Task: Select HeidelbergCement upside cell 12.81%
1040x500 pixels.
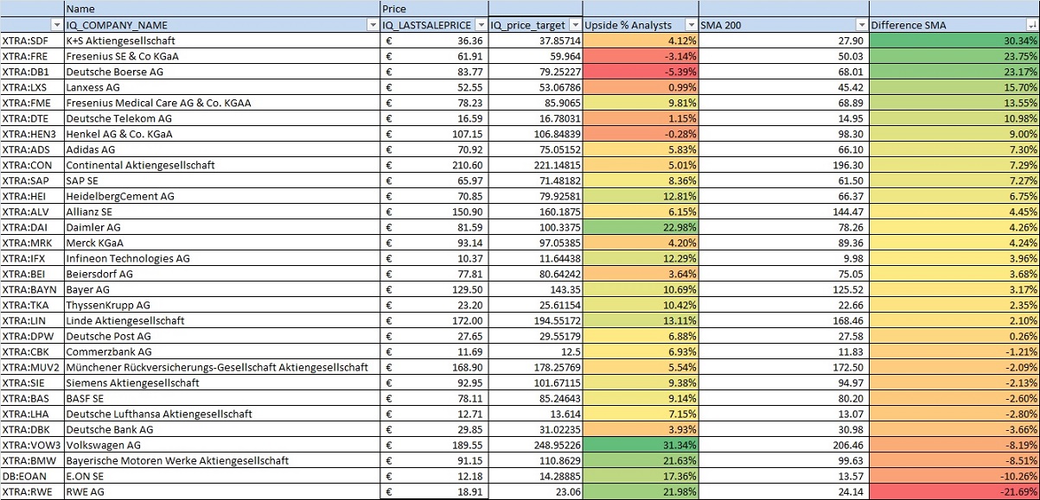Action: point(641,196)
